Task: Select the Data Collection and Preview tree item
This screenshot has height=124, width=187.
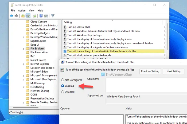Action: tap(44, 29)
